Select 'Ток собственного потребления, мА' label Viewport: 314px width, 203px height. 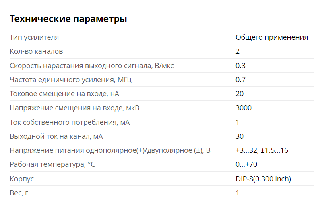coord(70,122)
